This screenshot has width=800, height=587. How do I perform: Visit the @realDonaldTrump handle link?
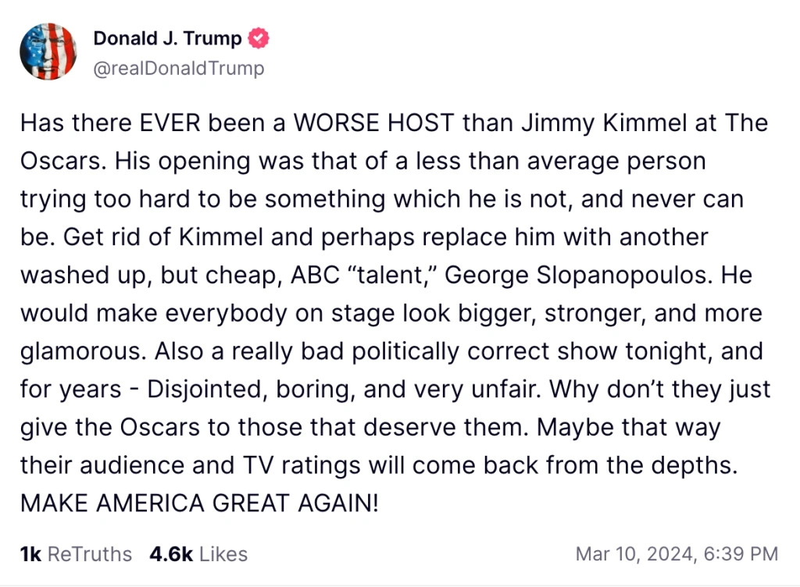[179, 68]
